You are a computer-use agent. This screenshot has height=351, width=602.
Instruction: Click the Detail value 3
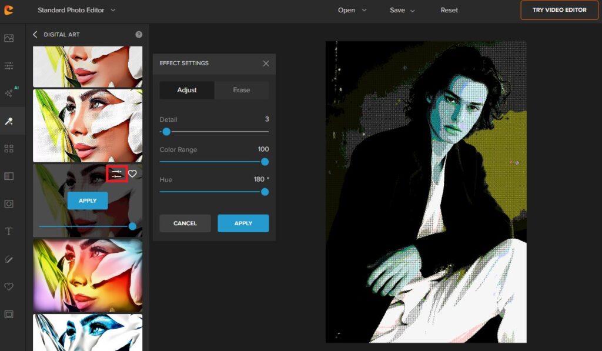tap(267, 119)
